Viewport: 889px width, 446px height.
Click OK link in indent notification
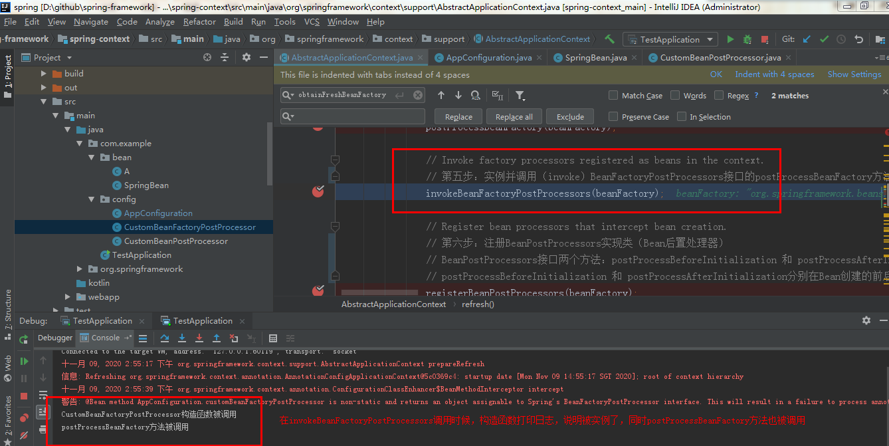[716, 74]
